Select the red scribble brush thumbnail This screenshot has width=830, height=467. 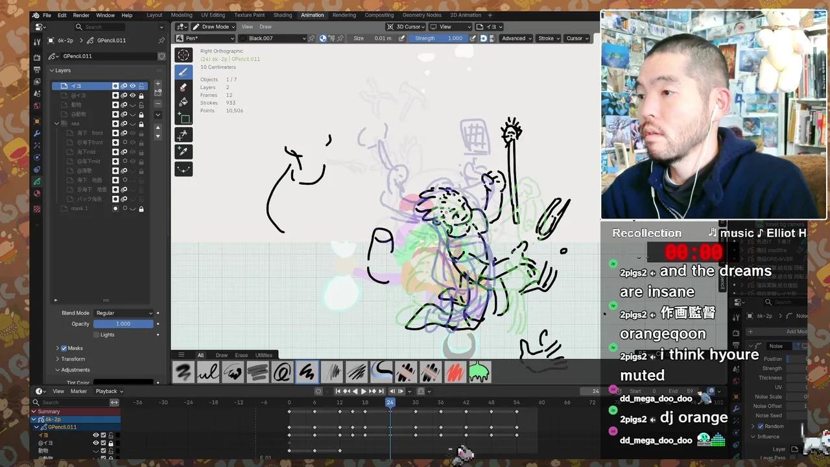455,372
